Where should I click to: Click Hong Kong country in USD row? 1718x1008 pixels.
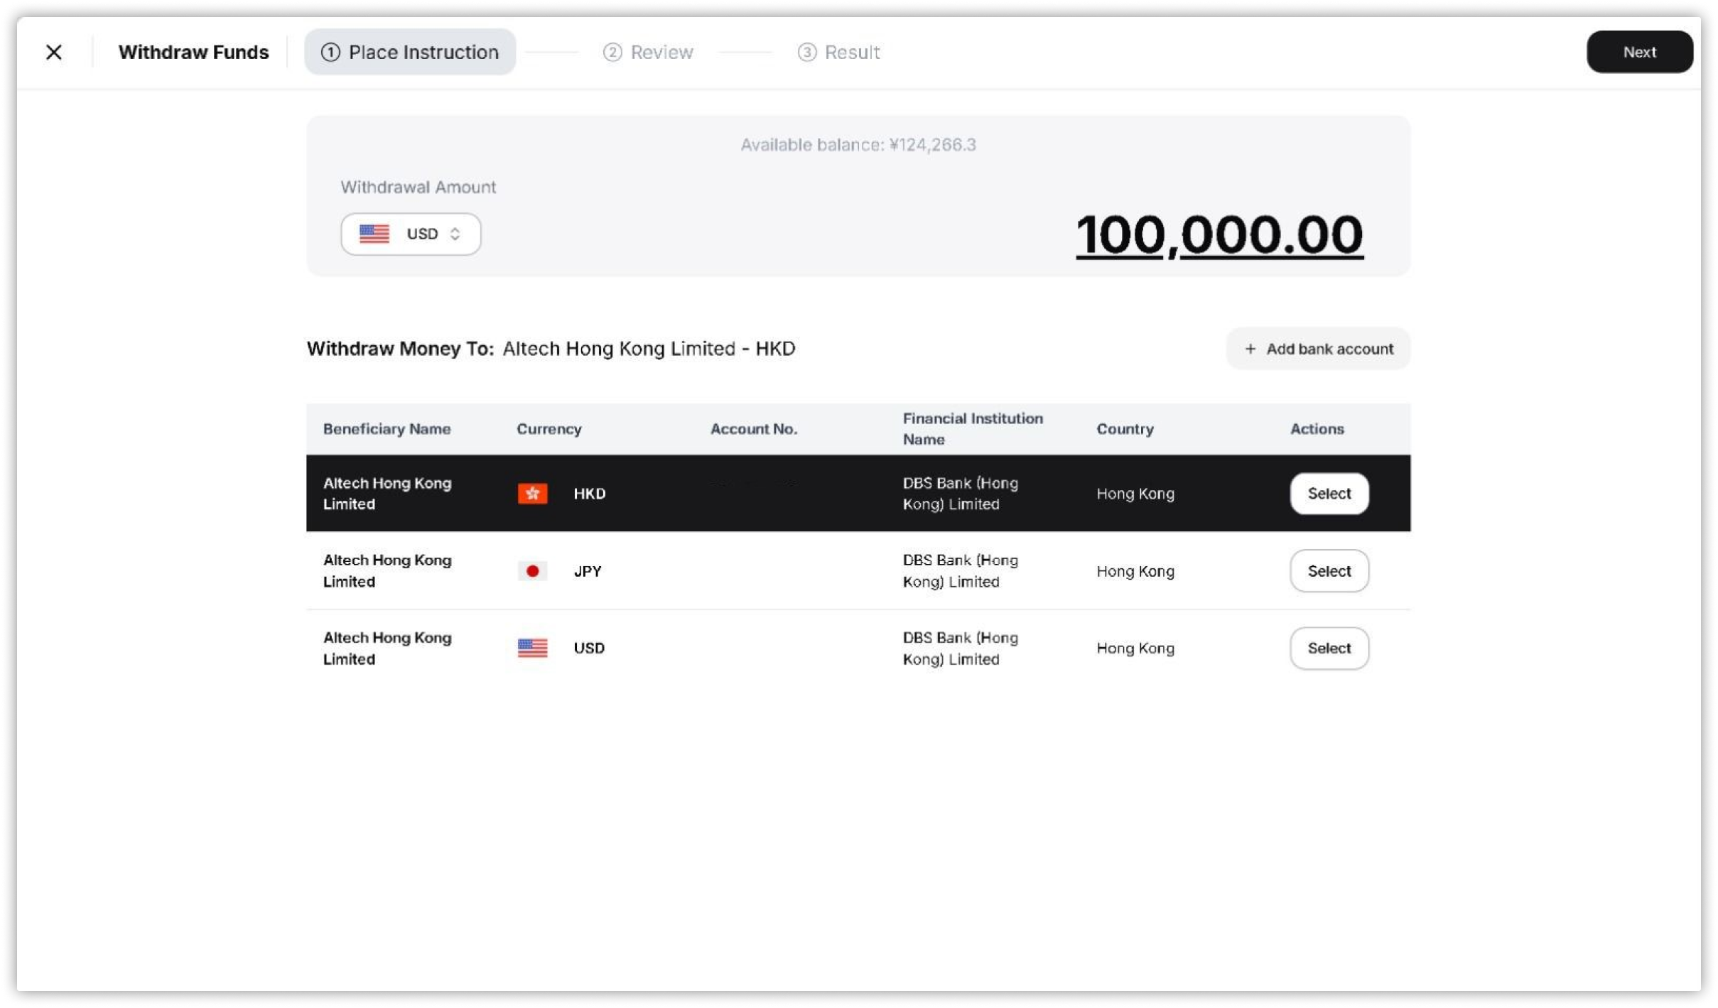click(1135, 649)
